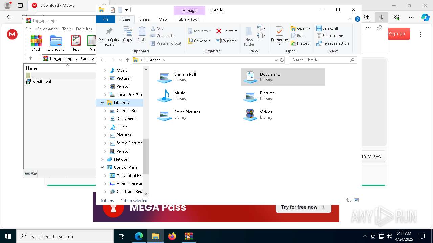This screenshot has height=243, width=433.
Task: Open address bar history dropdown
Action: pyautogui.click(x=276, y=60)
